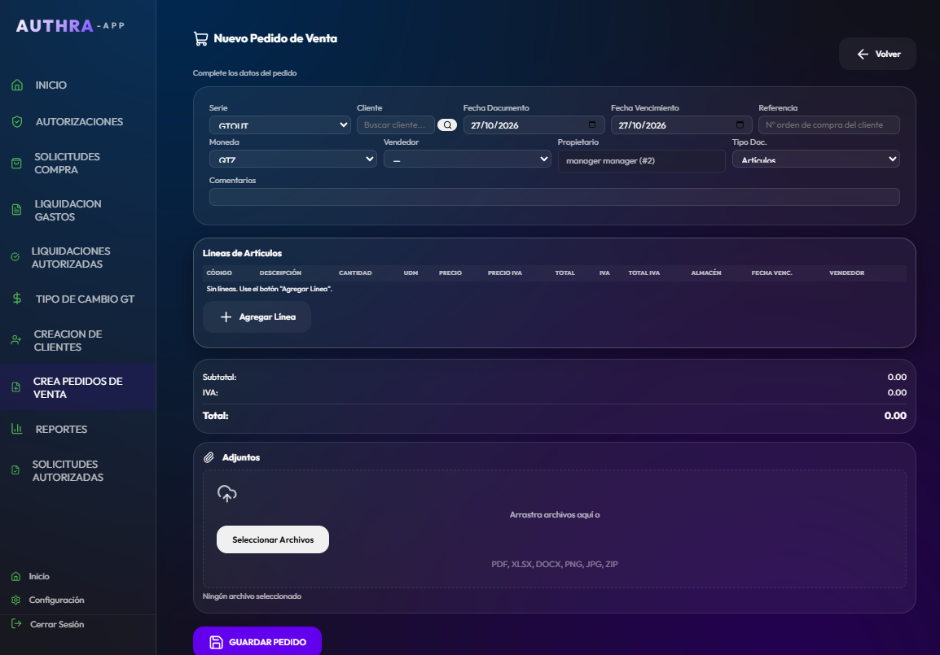Open Configuración link in the sidebar footer
Image resolution: width=940 pixels, height=655 pixels.
56,600
